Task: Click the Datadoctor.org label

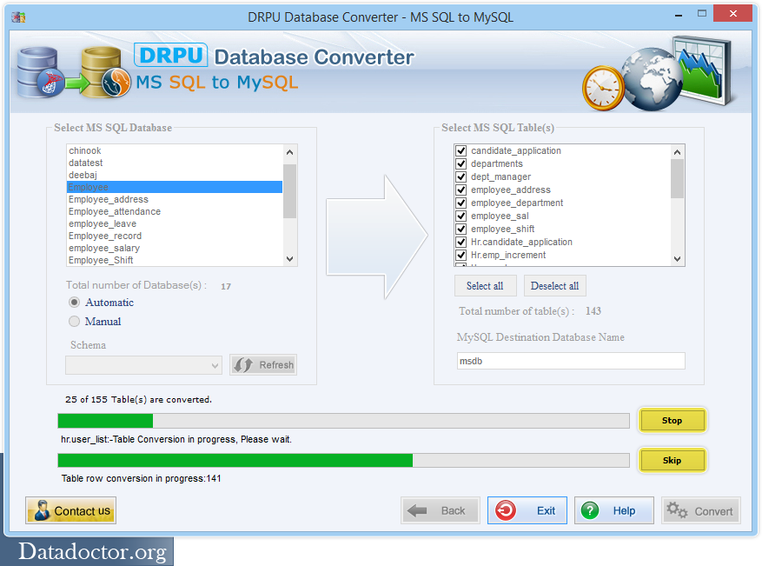Action: [x=92, y=551]
